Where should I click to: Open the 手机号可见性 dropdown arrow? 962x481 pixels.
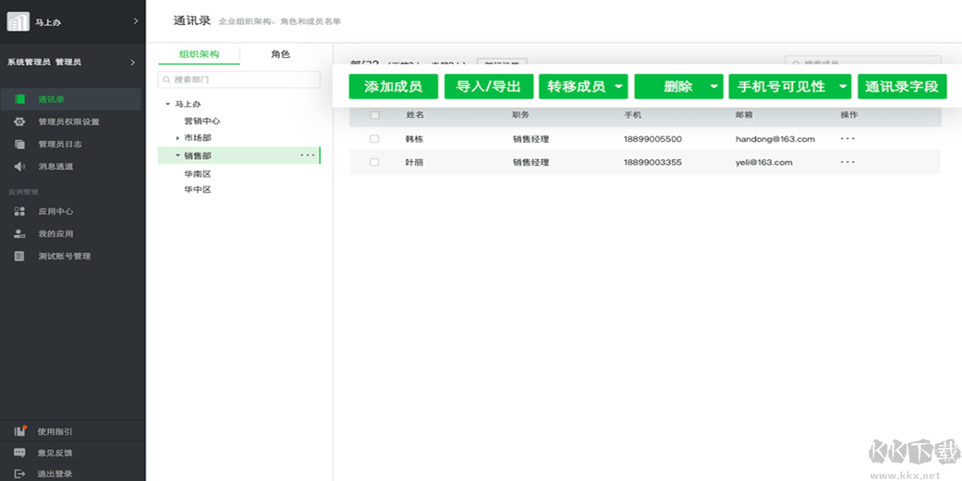tap(842, 87)
